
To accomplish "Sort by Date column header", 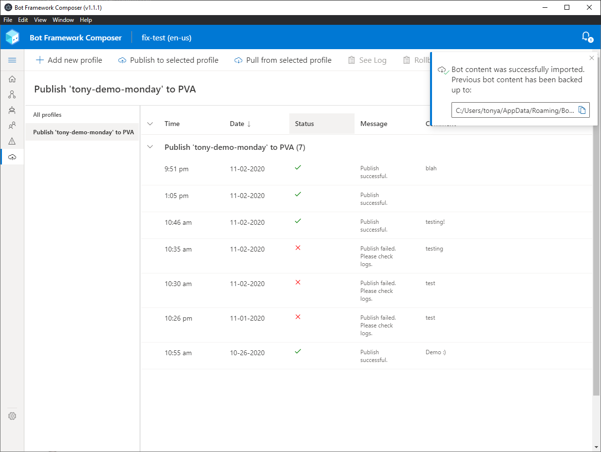I will [240, 124].
